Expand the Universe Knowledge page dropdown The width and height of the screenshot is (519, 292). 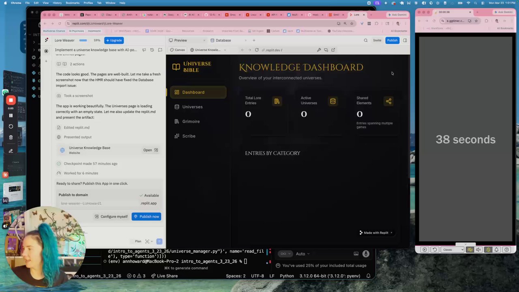(208, 50)
